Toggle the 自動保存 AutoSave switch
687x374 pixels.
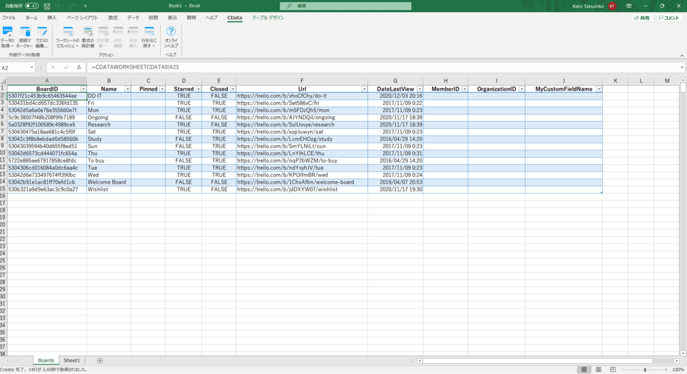click(32, 6)
